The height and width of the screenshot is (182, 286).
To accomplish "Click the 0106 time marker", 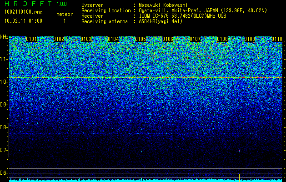I will pos(168,39).
